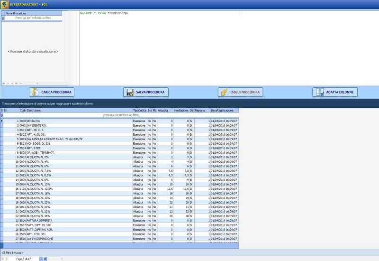Click the INTERROGAZIONI - SQL title text

coord(28,4)
